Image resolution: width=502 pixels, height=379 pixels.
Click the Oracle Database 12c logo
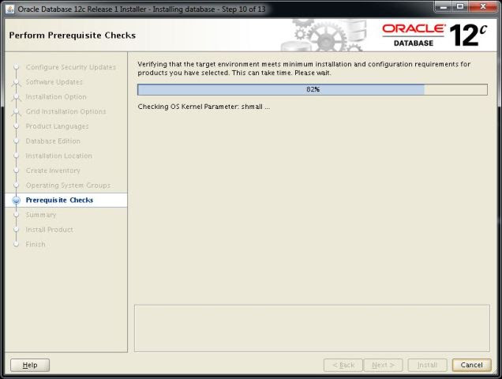[x=434, y=36]
